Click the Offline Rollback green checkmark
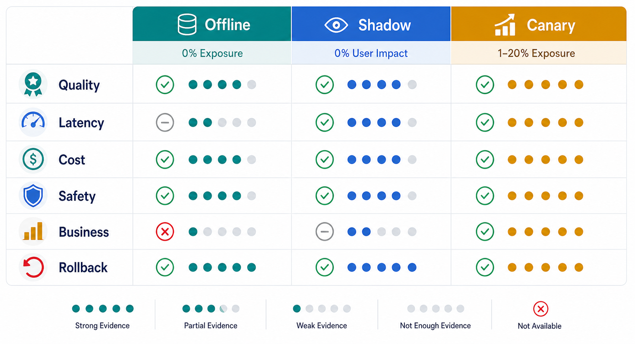 click(165, 267)
